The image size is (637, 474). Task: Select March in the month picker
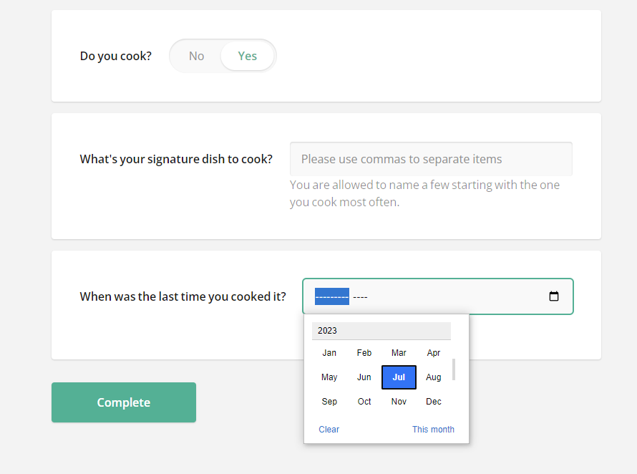399,352
